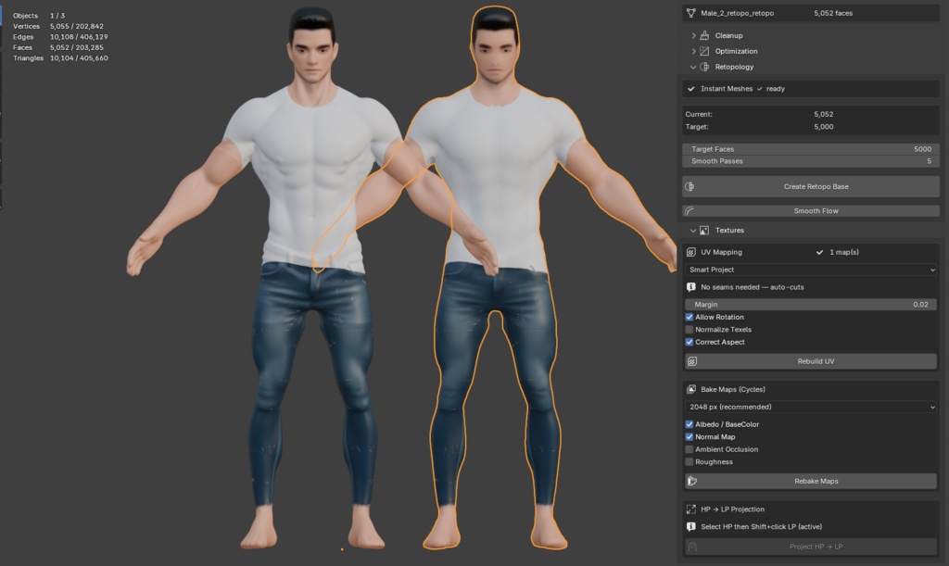Click Project HP → LP button
The width and height of the screenshot is (949, 566).
(x=811, y=547)
